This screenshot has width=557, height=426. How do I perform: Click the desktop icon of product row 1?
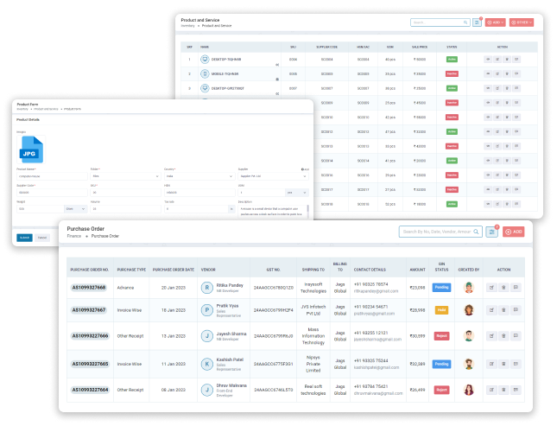205,60
